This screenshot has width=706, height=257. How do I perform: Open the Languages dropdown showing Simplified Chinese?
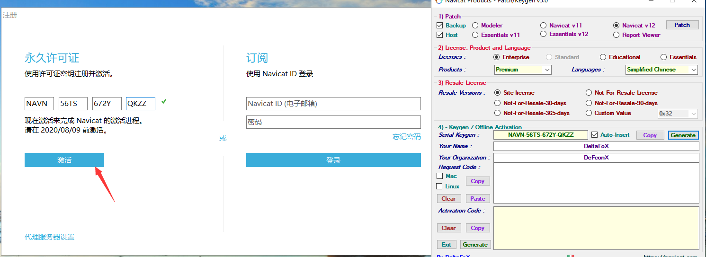(661, 70)
